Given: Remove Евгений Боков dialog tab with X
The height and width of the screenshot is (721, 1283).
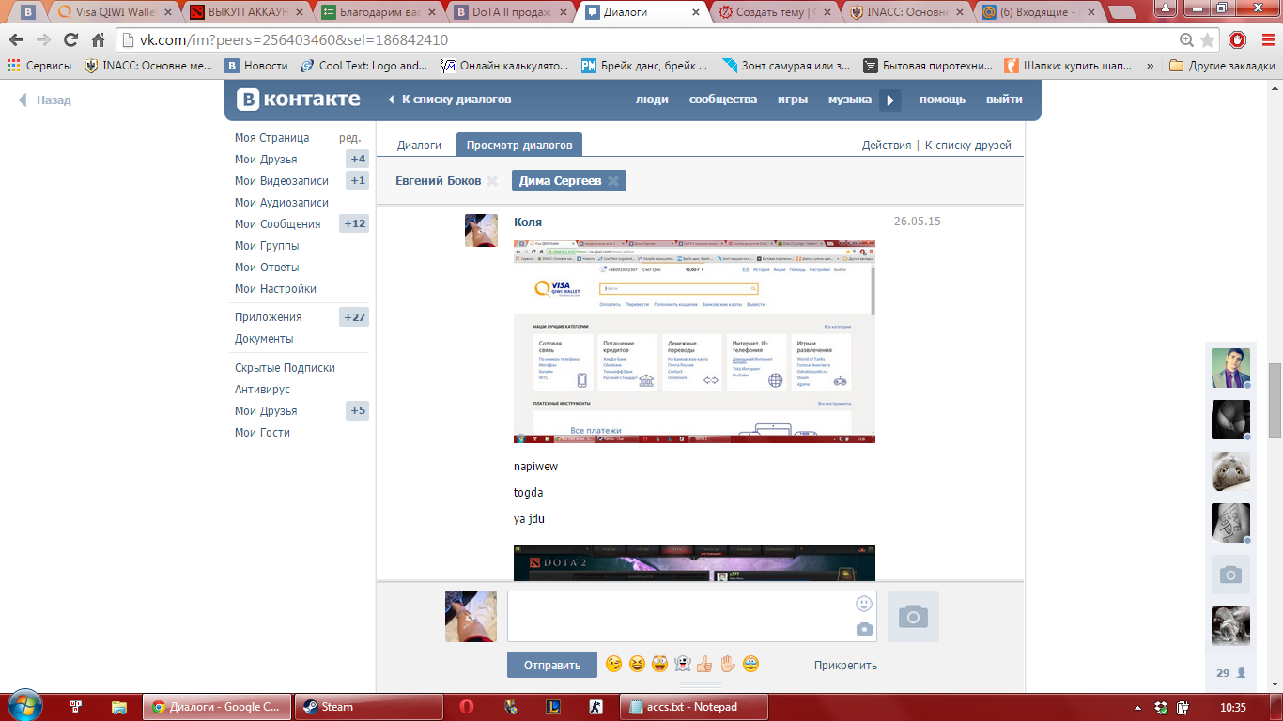Looking at the screenshot, I should (x=492, y=181).
